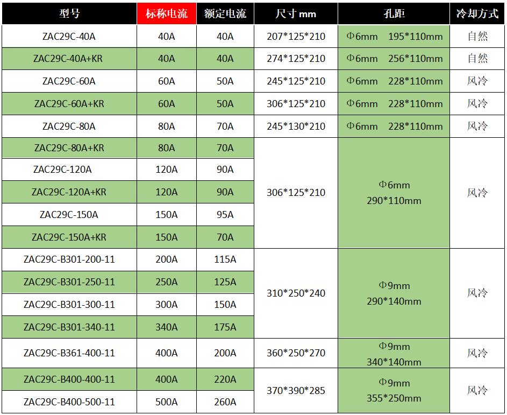Select the 尺寸 mm header cell
The height and width of the screenshot is (415, 507).
(296, 14)
